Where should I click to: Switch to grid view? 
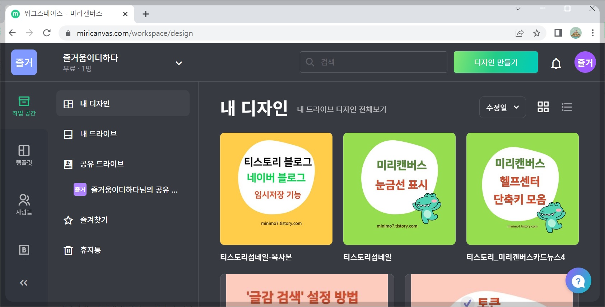[x=543, y=107]
